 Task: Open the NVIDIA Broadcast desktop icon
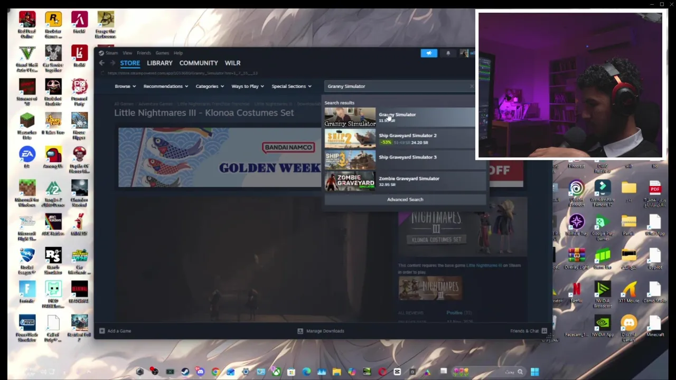(603, 294)
